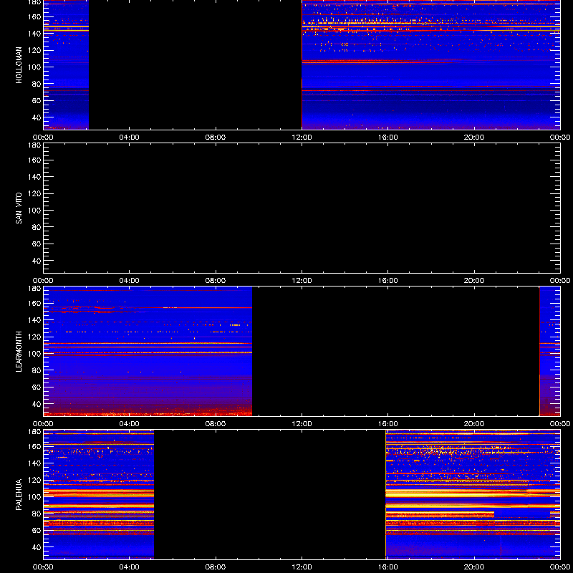The image size is (573, 573).
Task: Click 12:00 under the Learmonth panel
Action: (302, 424)
